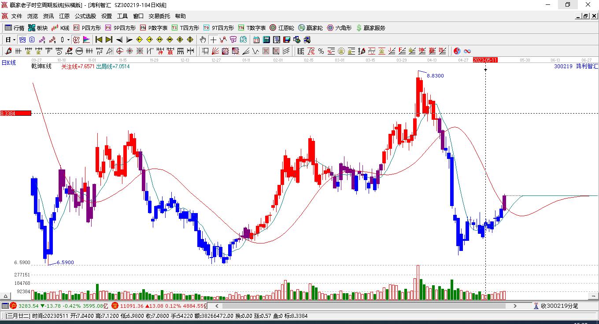The width and height of the screenshot is (599, 324).
Task: Click the floppy disk save icon
Action: (x=287, y=40)
